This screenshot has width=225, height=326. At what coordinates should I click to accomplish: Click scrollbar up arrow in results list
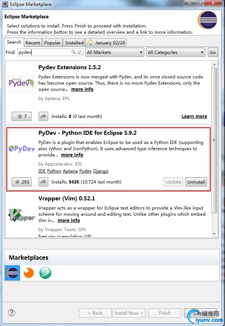(214, 64)
